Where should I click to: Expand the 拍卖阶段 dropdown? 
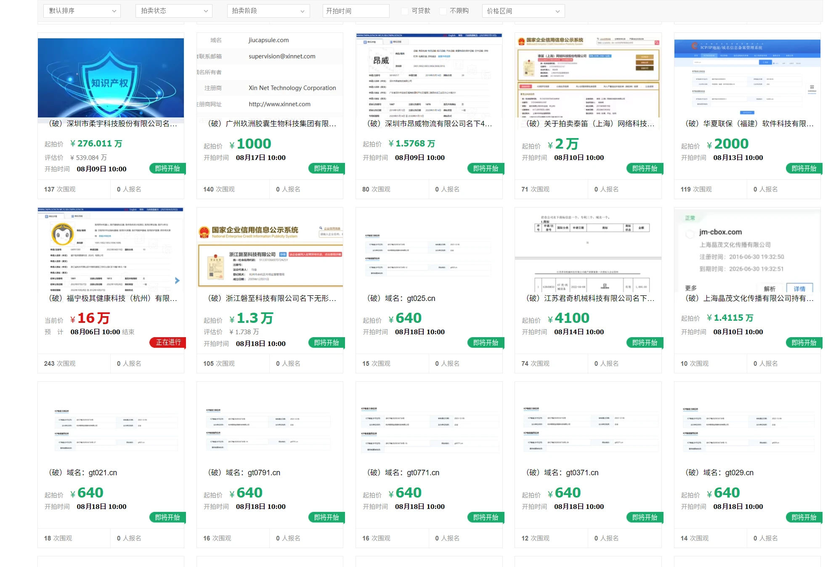(268, 11)
